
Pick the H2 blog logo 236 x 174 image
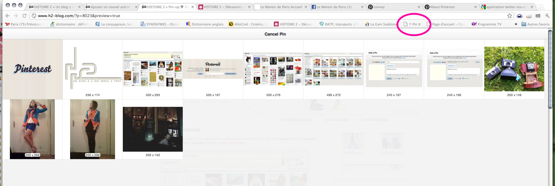tap(93, 69)
